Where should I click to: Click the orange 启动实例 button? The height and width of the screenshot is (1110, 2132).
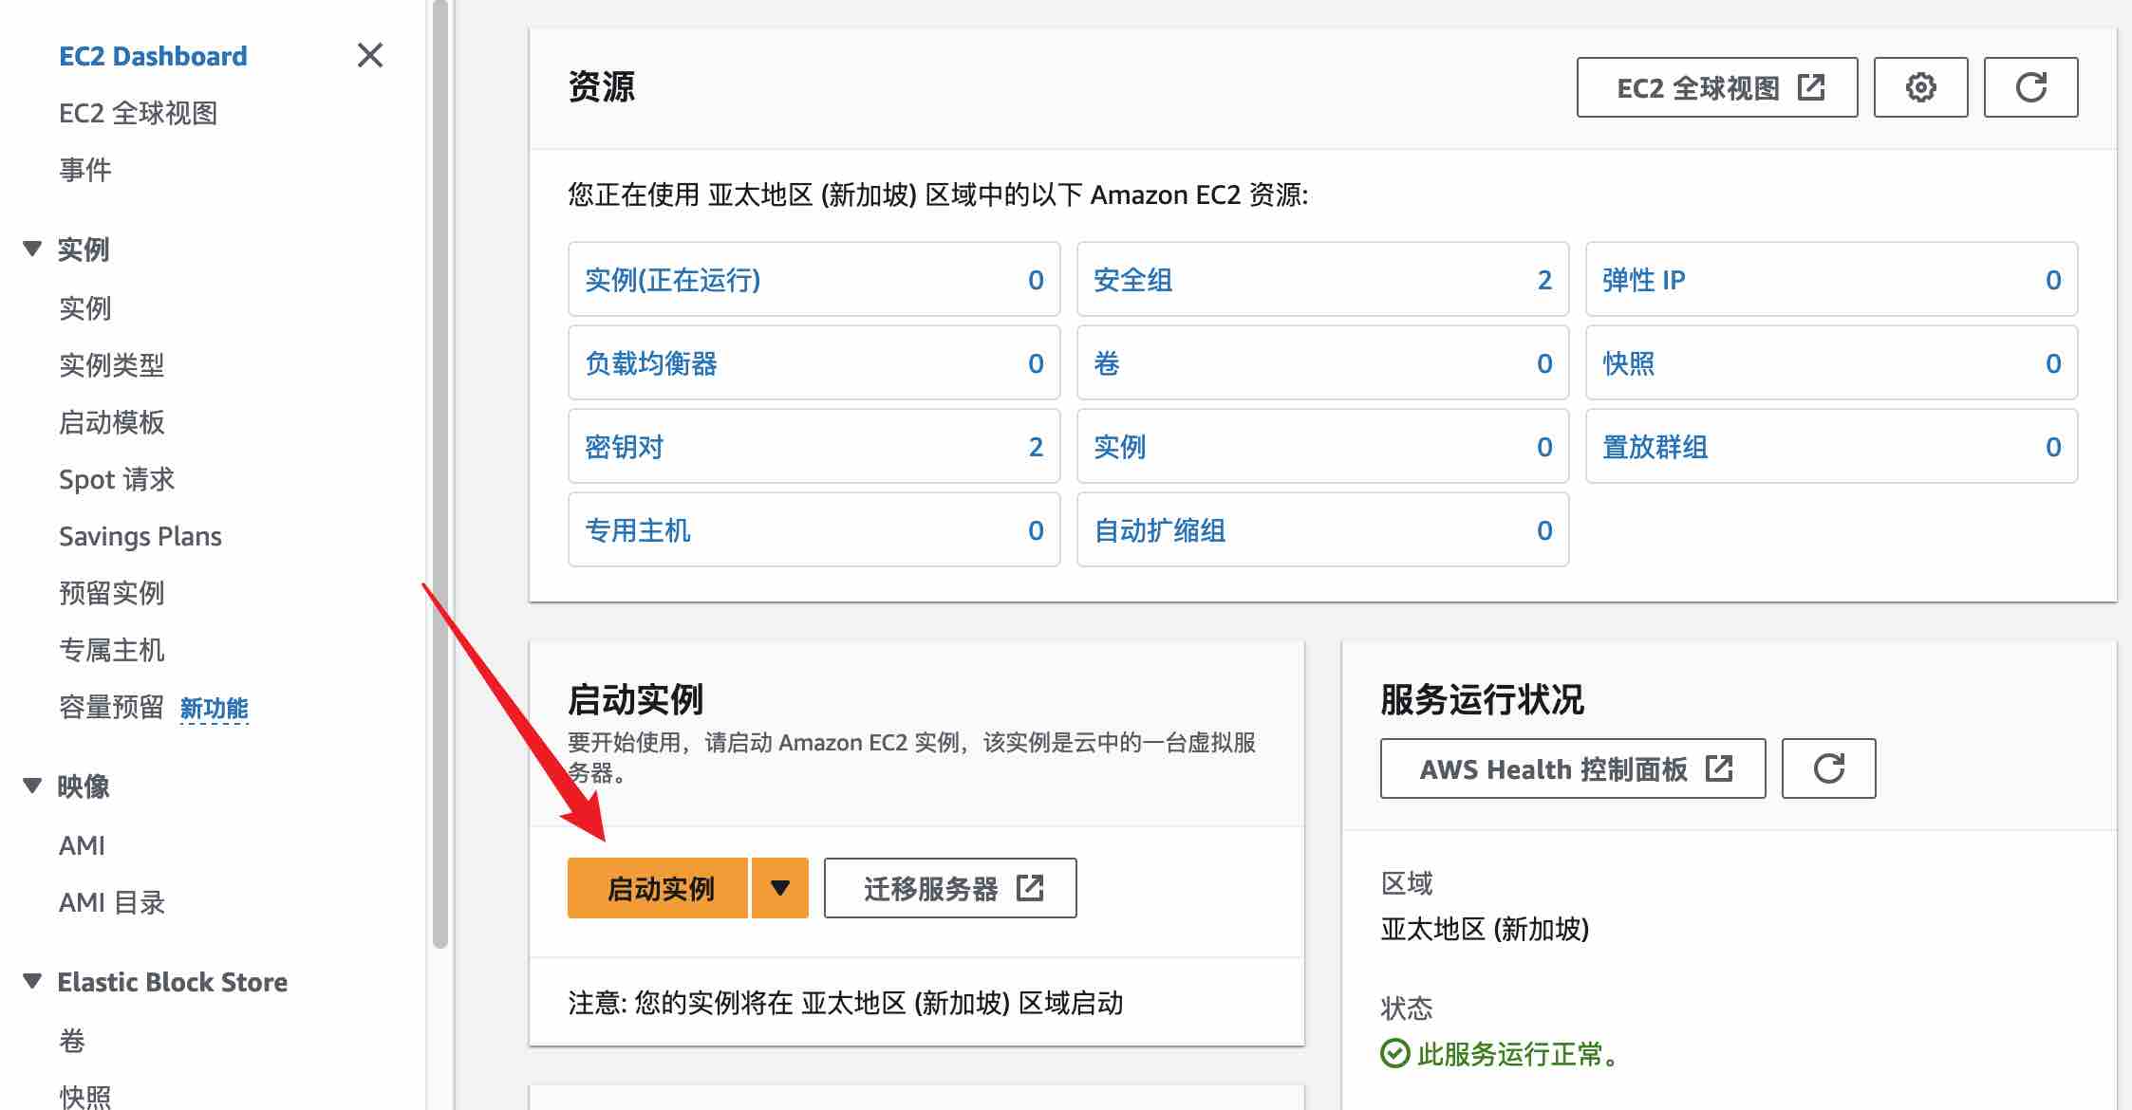[x=658, y=888]
